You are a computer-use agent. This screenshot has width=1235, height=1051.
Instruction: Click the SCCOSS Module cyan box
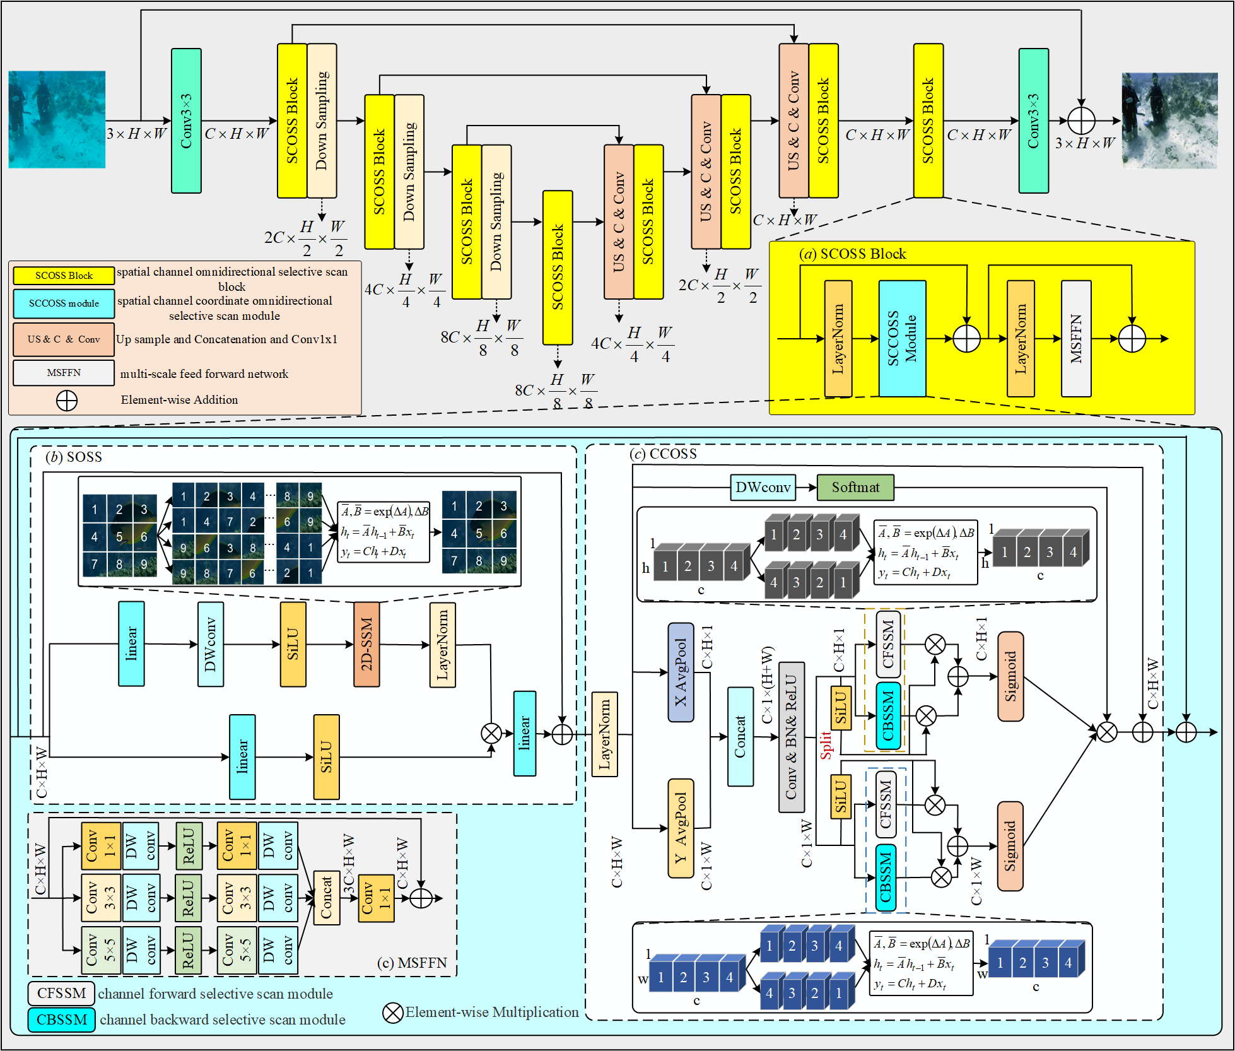click(x=902, y=339)
